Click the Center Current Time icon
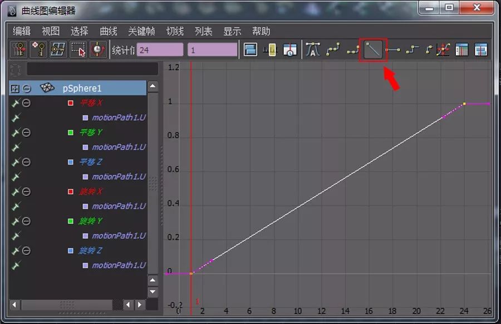This screenshot has height=324, width=501. (290, 50)
